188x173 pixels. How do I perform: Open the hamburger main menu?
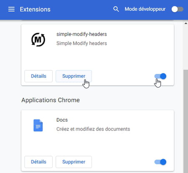(x=11, y=9)
